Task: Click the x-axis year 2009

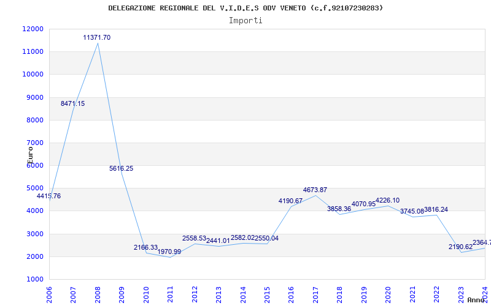Action: (122, 294)
